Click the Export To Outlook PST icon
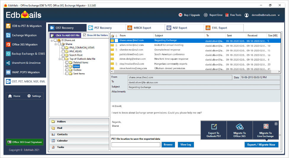 pos(214,126)
